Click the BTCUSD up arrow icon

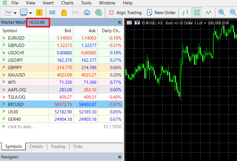click(x=3, y=104)
